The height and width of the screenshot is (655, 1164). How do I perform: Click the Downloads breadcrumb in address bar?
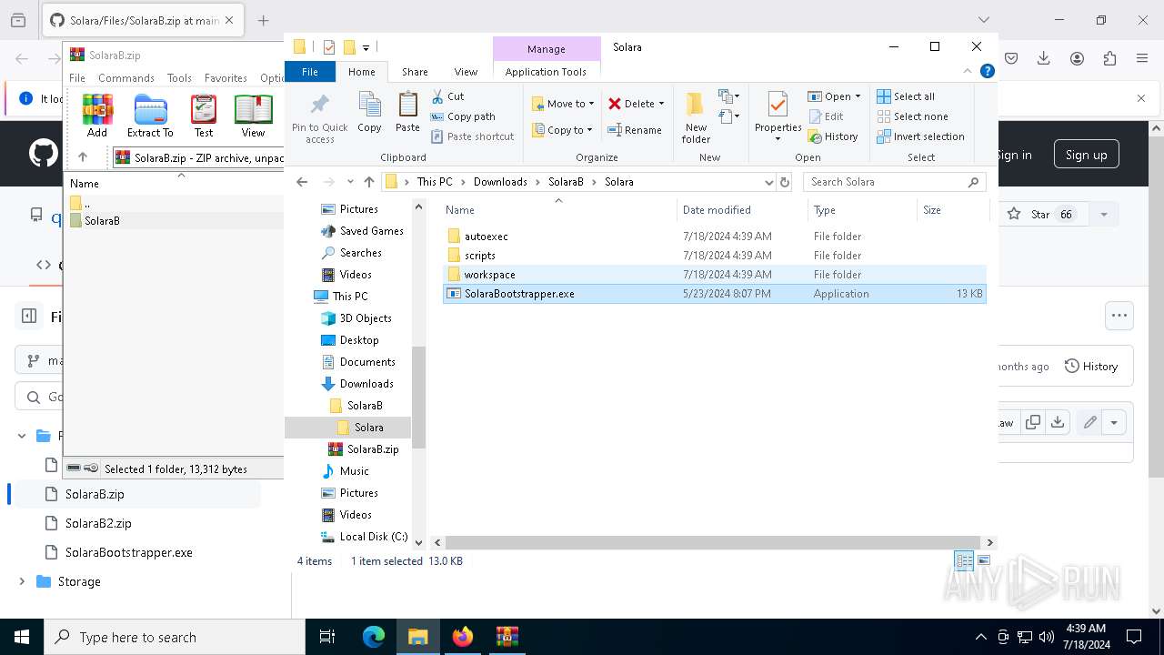coord(500,182)
